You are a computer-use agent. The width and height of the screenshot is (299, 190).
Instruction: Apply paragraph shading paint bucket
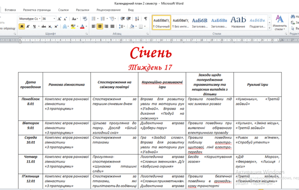[x=132, y=26]
